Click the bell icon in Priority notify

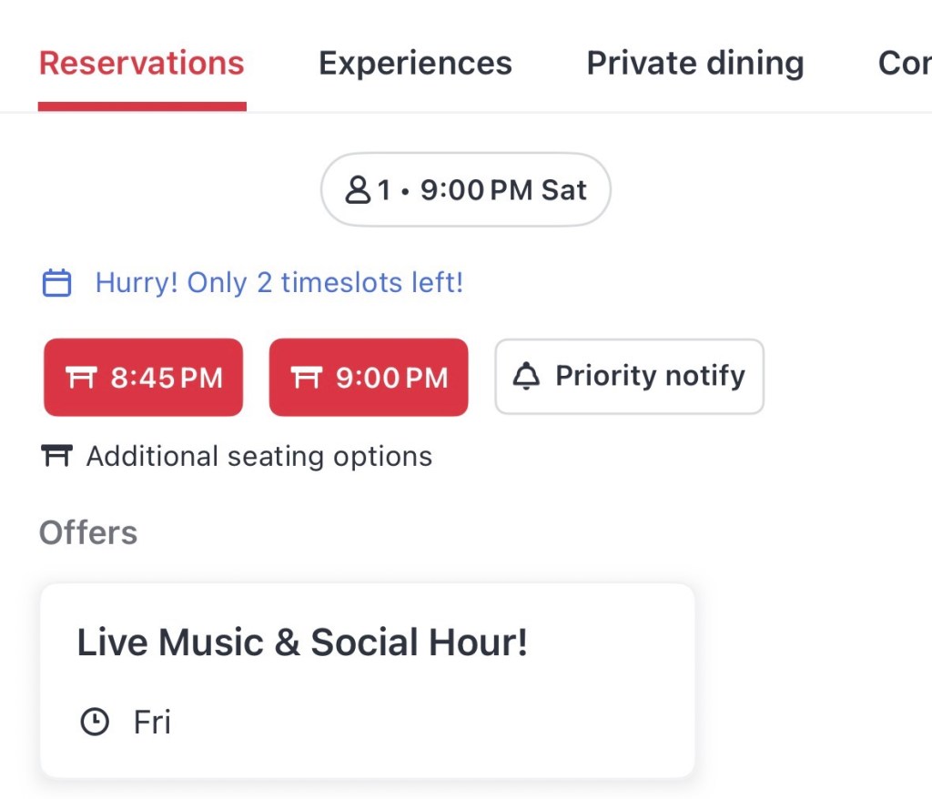click(x=526, y=377)
